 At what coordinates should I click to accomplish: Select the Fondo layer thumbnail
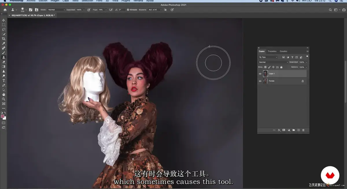point(265,81)
